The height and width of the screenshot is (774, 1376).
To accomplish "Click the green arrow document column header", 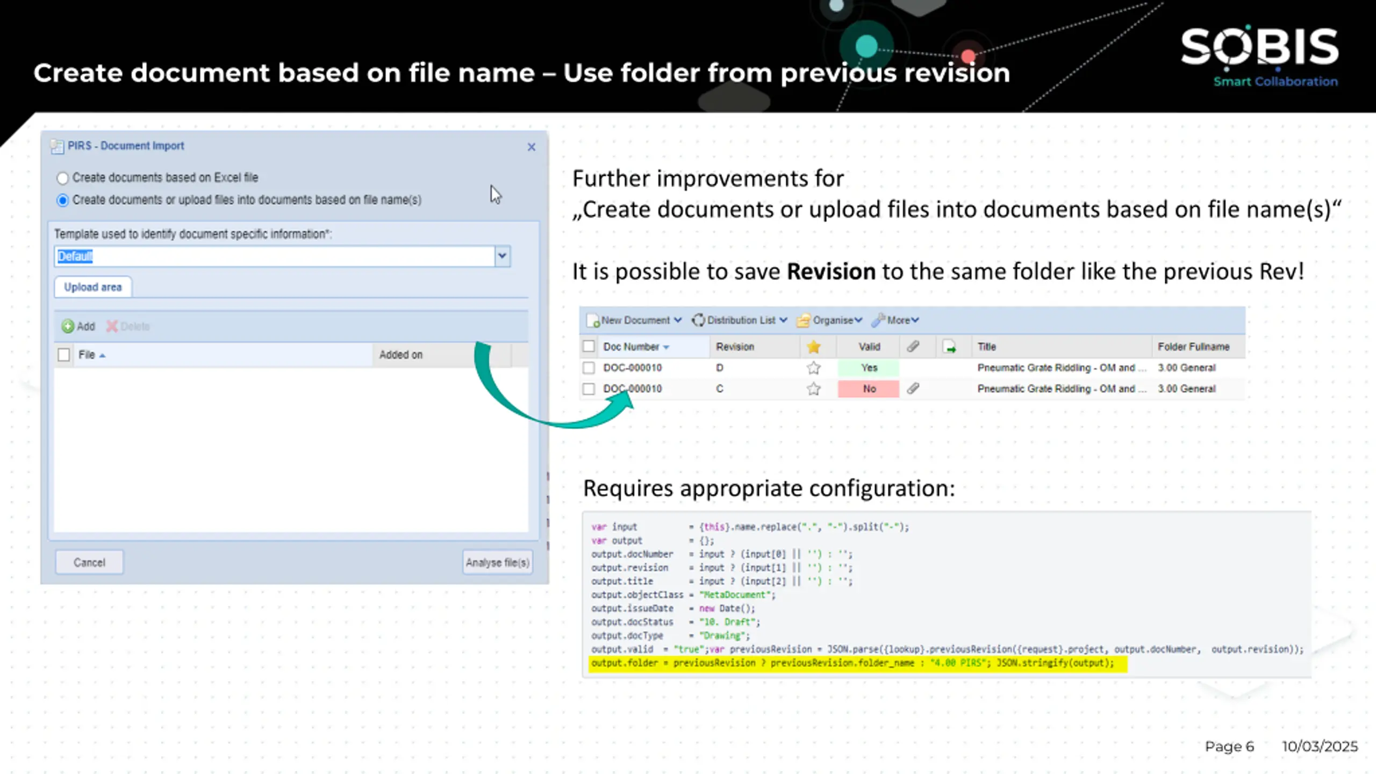I will 949,347.
